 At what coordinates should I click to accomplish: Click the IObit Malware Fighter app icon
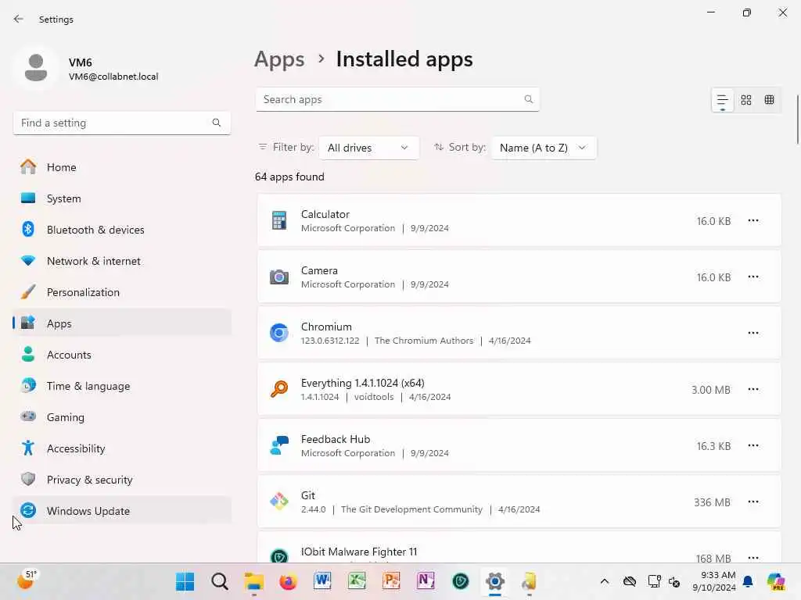[279, 555]
